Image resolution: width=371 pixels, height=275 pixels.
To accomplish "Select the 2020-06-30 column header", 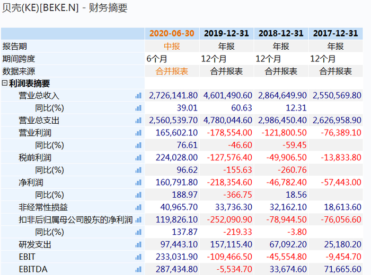I will (x=172, y=33).
